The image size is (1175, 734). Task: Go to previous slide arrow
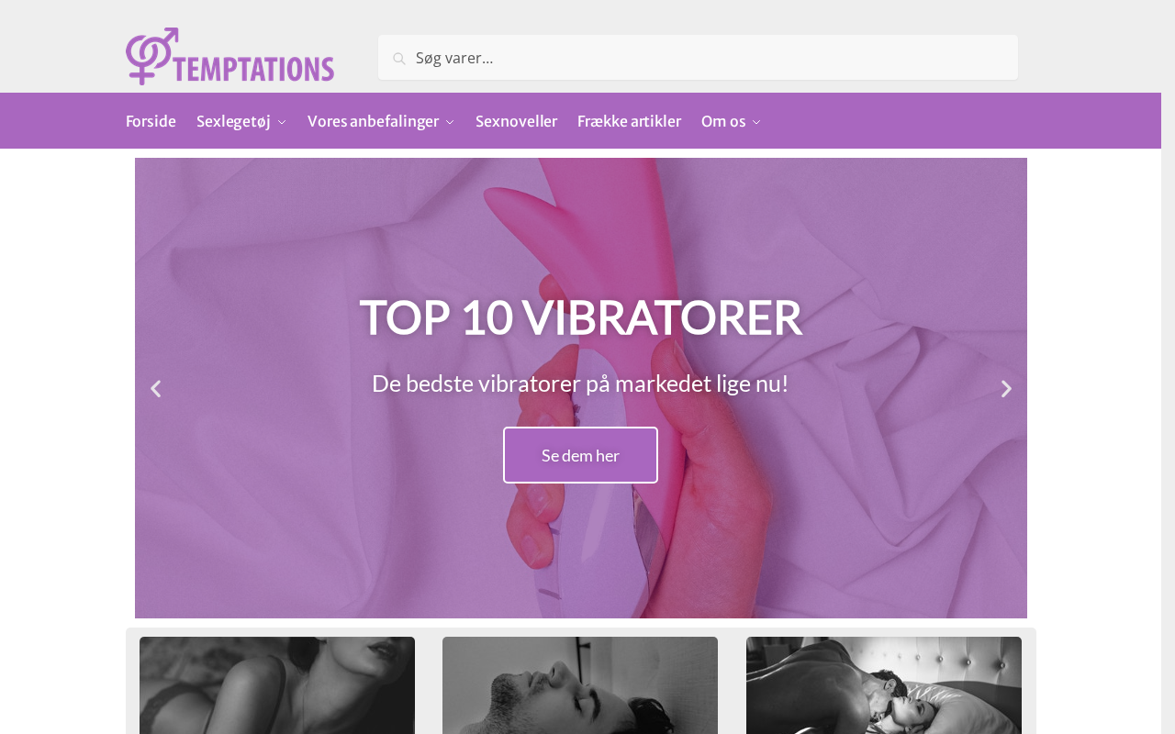click(156, 389)
